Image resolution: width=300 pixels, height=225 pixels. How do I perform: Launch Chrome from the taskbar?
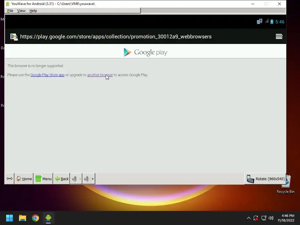click(x=35, y=218)
